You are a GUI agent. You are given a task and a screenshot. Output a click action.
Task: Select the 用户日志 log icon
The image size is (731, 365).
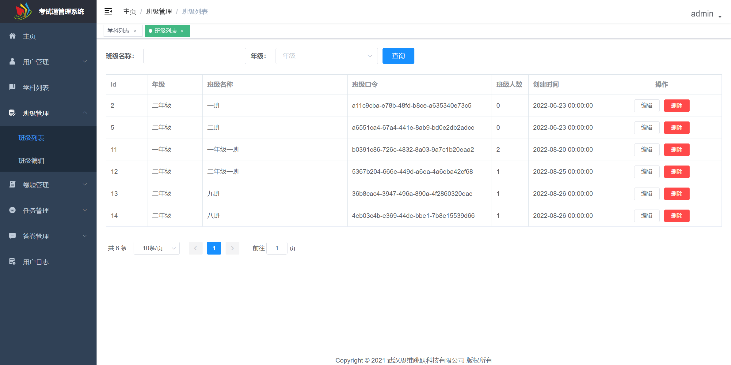(12, 262)
